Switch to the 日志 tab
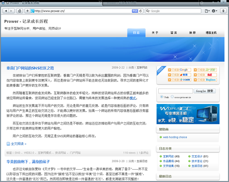Screen dimensions: 229x182 (136, 32)
